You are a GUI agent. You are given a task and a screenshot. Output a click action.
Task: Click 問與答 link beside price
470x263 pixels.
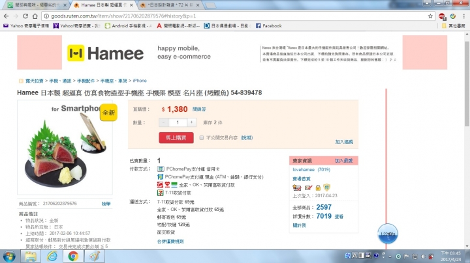coord(199,109)
